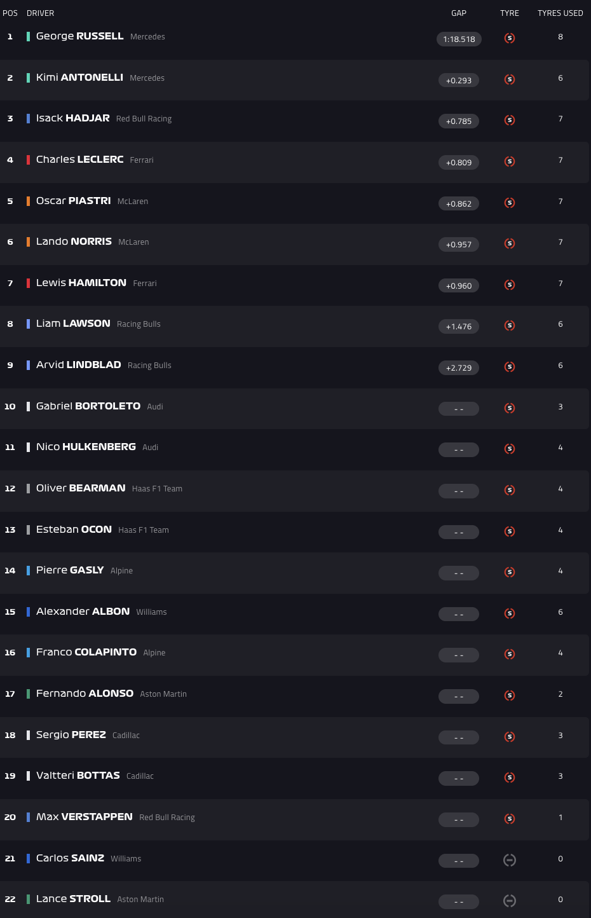Click soft tyre icon for Liam Lawson

(510, 325)
